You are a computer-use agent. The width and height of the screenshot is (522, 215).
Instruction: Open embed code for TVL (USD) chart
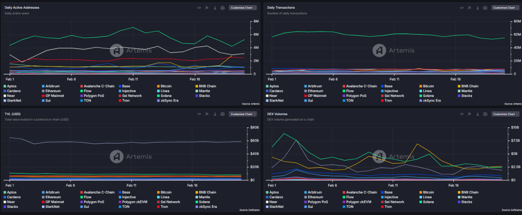[199, 114]
